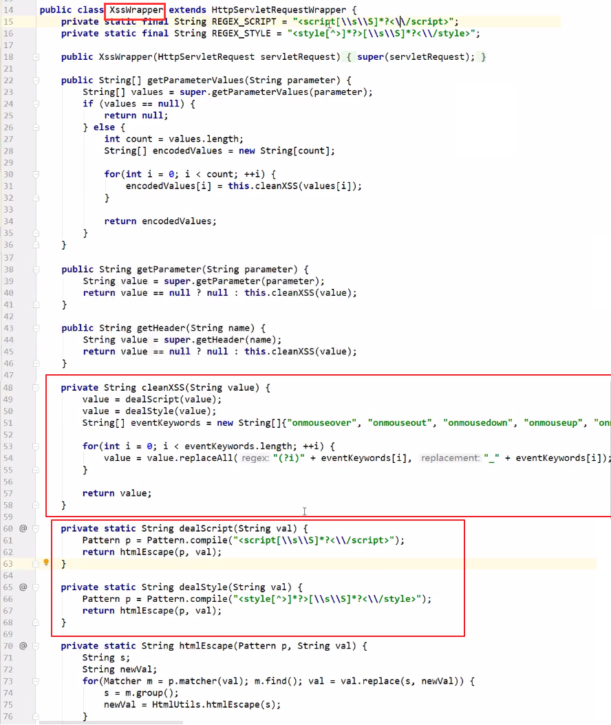This screenshot has height=725, width=611.
Task: Collapse the getHeader method fold on line 43
Action: click(35, 327)
